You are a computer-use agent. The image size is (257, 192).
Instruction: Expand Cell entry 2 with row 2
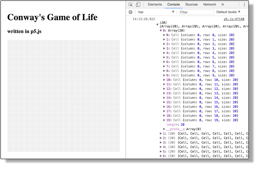click(164, 44)
